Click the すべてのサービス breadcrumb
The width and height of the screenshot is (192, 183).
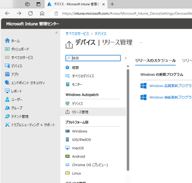pyautogui.click(x=77, y=34)
